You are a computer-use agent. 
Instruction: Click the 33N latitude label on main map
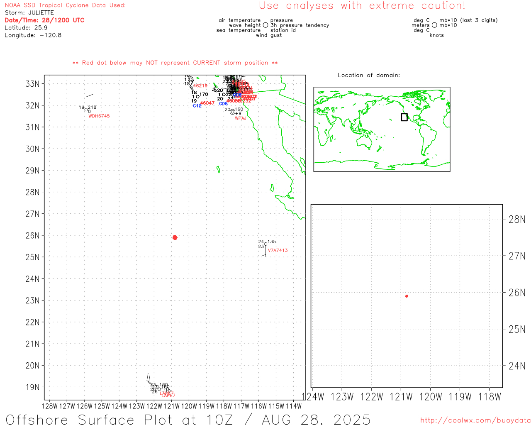point(33,84)
